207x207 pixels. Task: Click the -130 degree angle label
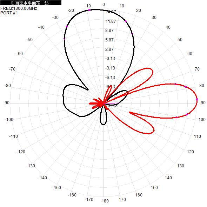click(x=31, y=166)
